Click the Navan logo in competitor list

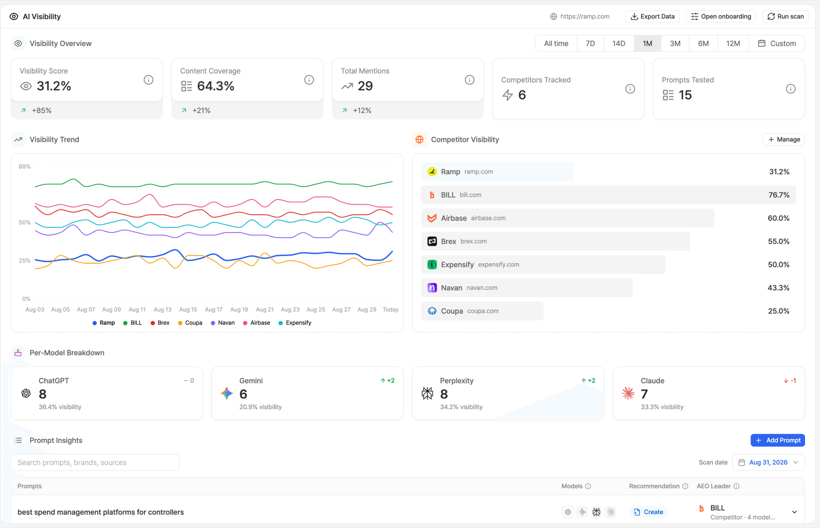pyautogui.click(x=432, y=288)
